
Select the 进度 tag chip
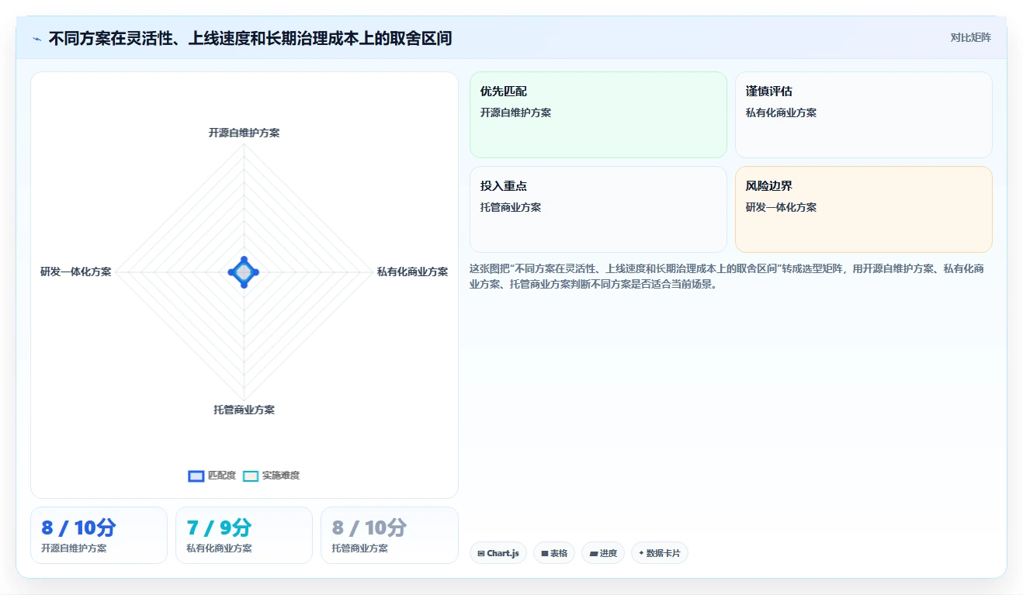pyautogui.click(x=603, y=553)
